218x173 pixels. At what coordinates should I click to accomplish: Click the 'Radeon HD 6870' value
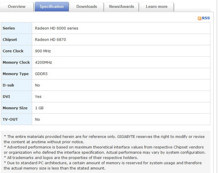tap(50, 40)
